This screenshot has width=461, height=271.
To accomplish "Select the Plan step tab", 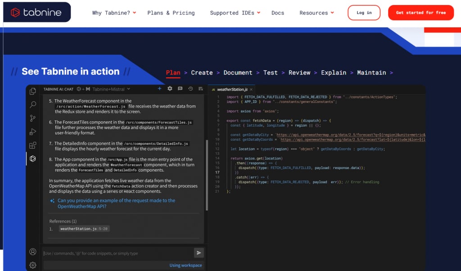I will point(173,72).
